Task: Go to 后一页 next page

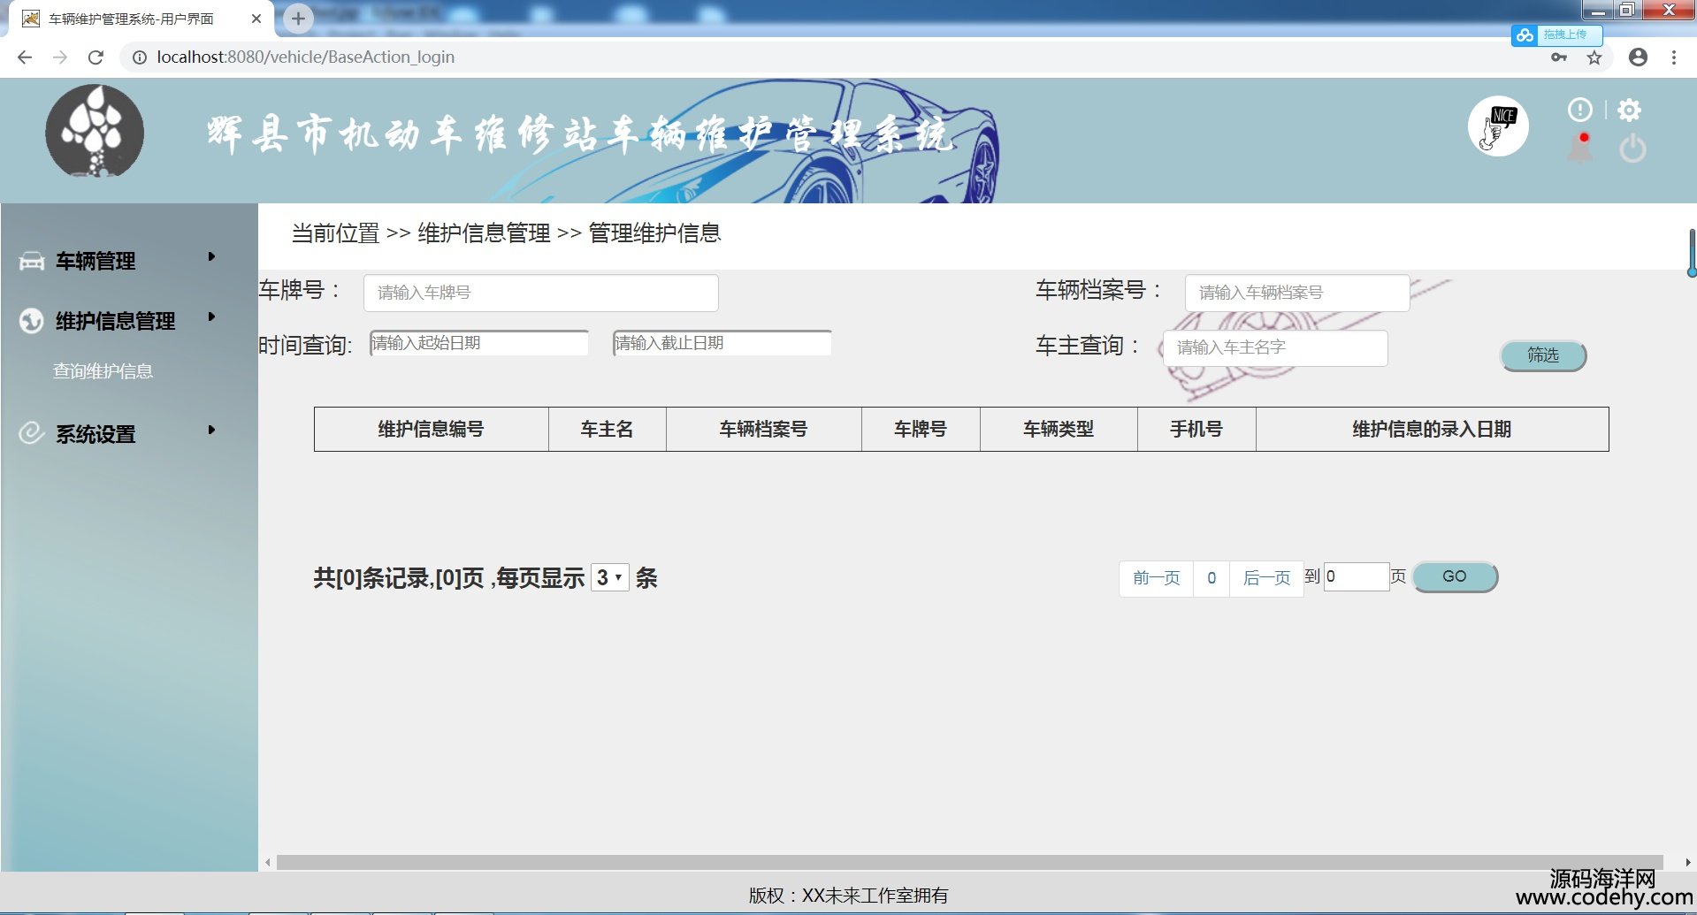Action: point(1266,578)
